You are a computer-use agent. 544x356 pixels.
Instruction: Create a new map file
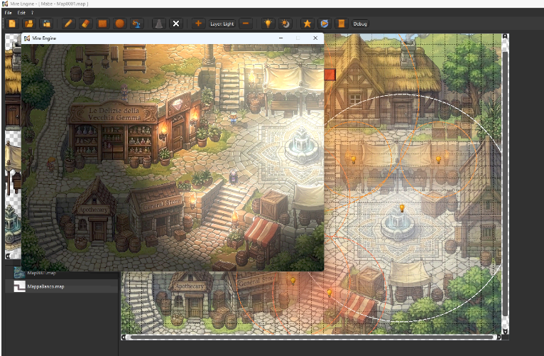click(12, 23)
